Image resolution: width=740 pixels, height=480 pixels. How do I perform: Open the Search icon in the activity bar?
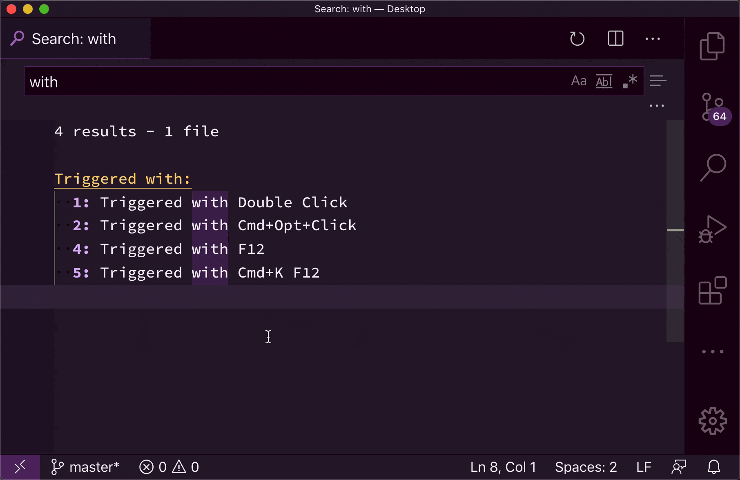click(x=712, y=167)
